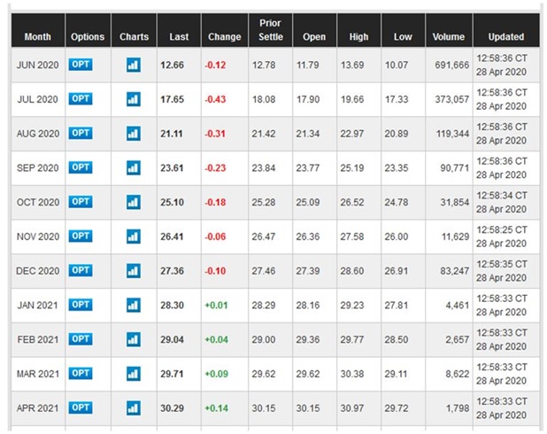This screenshot has height=434, width=547.
Task: Click the OPT button for JUL 2020
Action: tap(81, 99)
